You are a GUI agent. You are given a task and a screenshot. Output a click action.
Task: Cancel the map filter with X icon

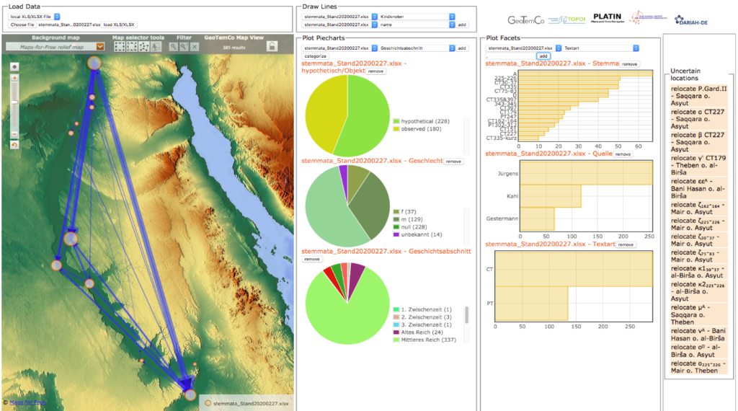pos(195,47)
